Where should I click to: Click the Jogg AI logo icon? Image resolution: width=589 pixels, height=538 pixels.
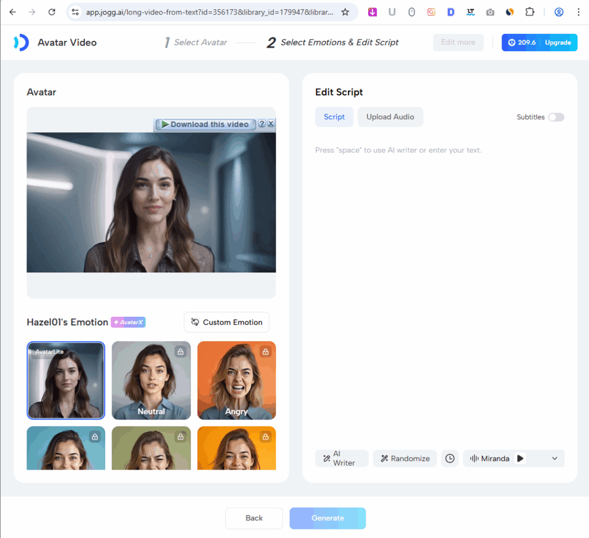click(21, 43)
